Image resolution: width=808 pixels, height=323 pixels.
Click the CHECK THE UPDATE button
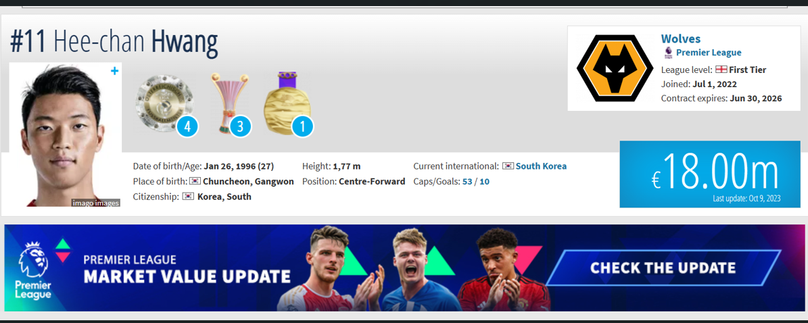[663, 268]
